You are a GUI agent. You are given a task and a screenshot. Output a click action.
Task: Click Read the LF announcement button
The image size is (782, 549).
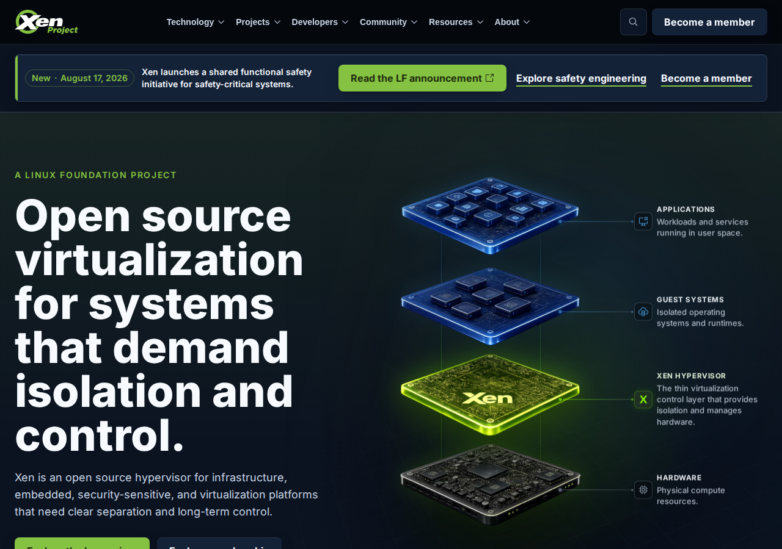(422, 78)
